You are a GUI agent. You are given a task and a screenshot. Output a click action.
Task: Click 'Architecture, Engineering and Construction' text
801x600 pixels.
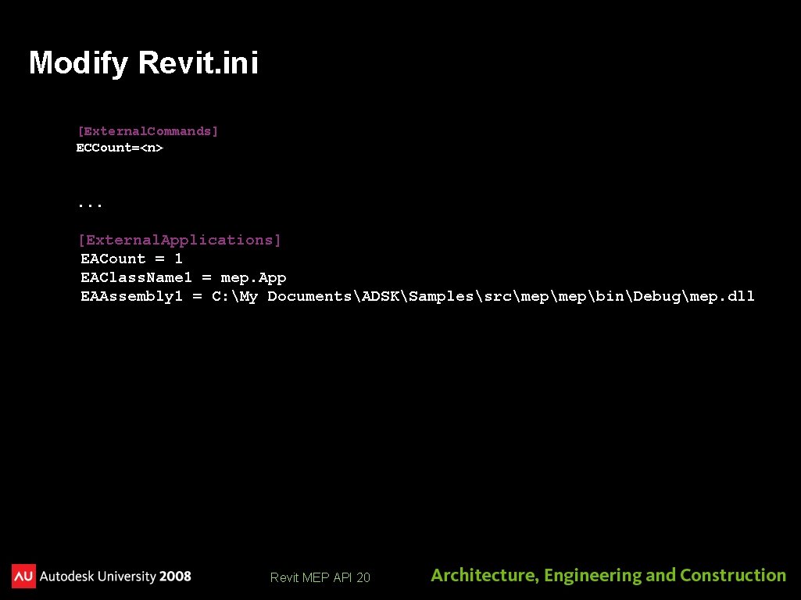tap(609, 576)
